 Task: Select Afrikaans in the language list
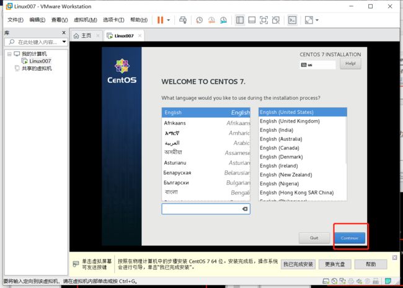coord(206,123)
